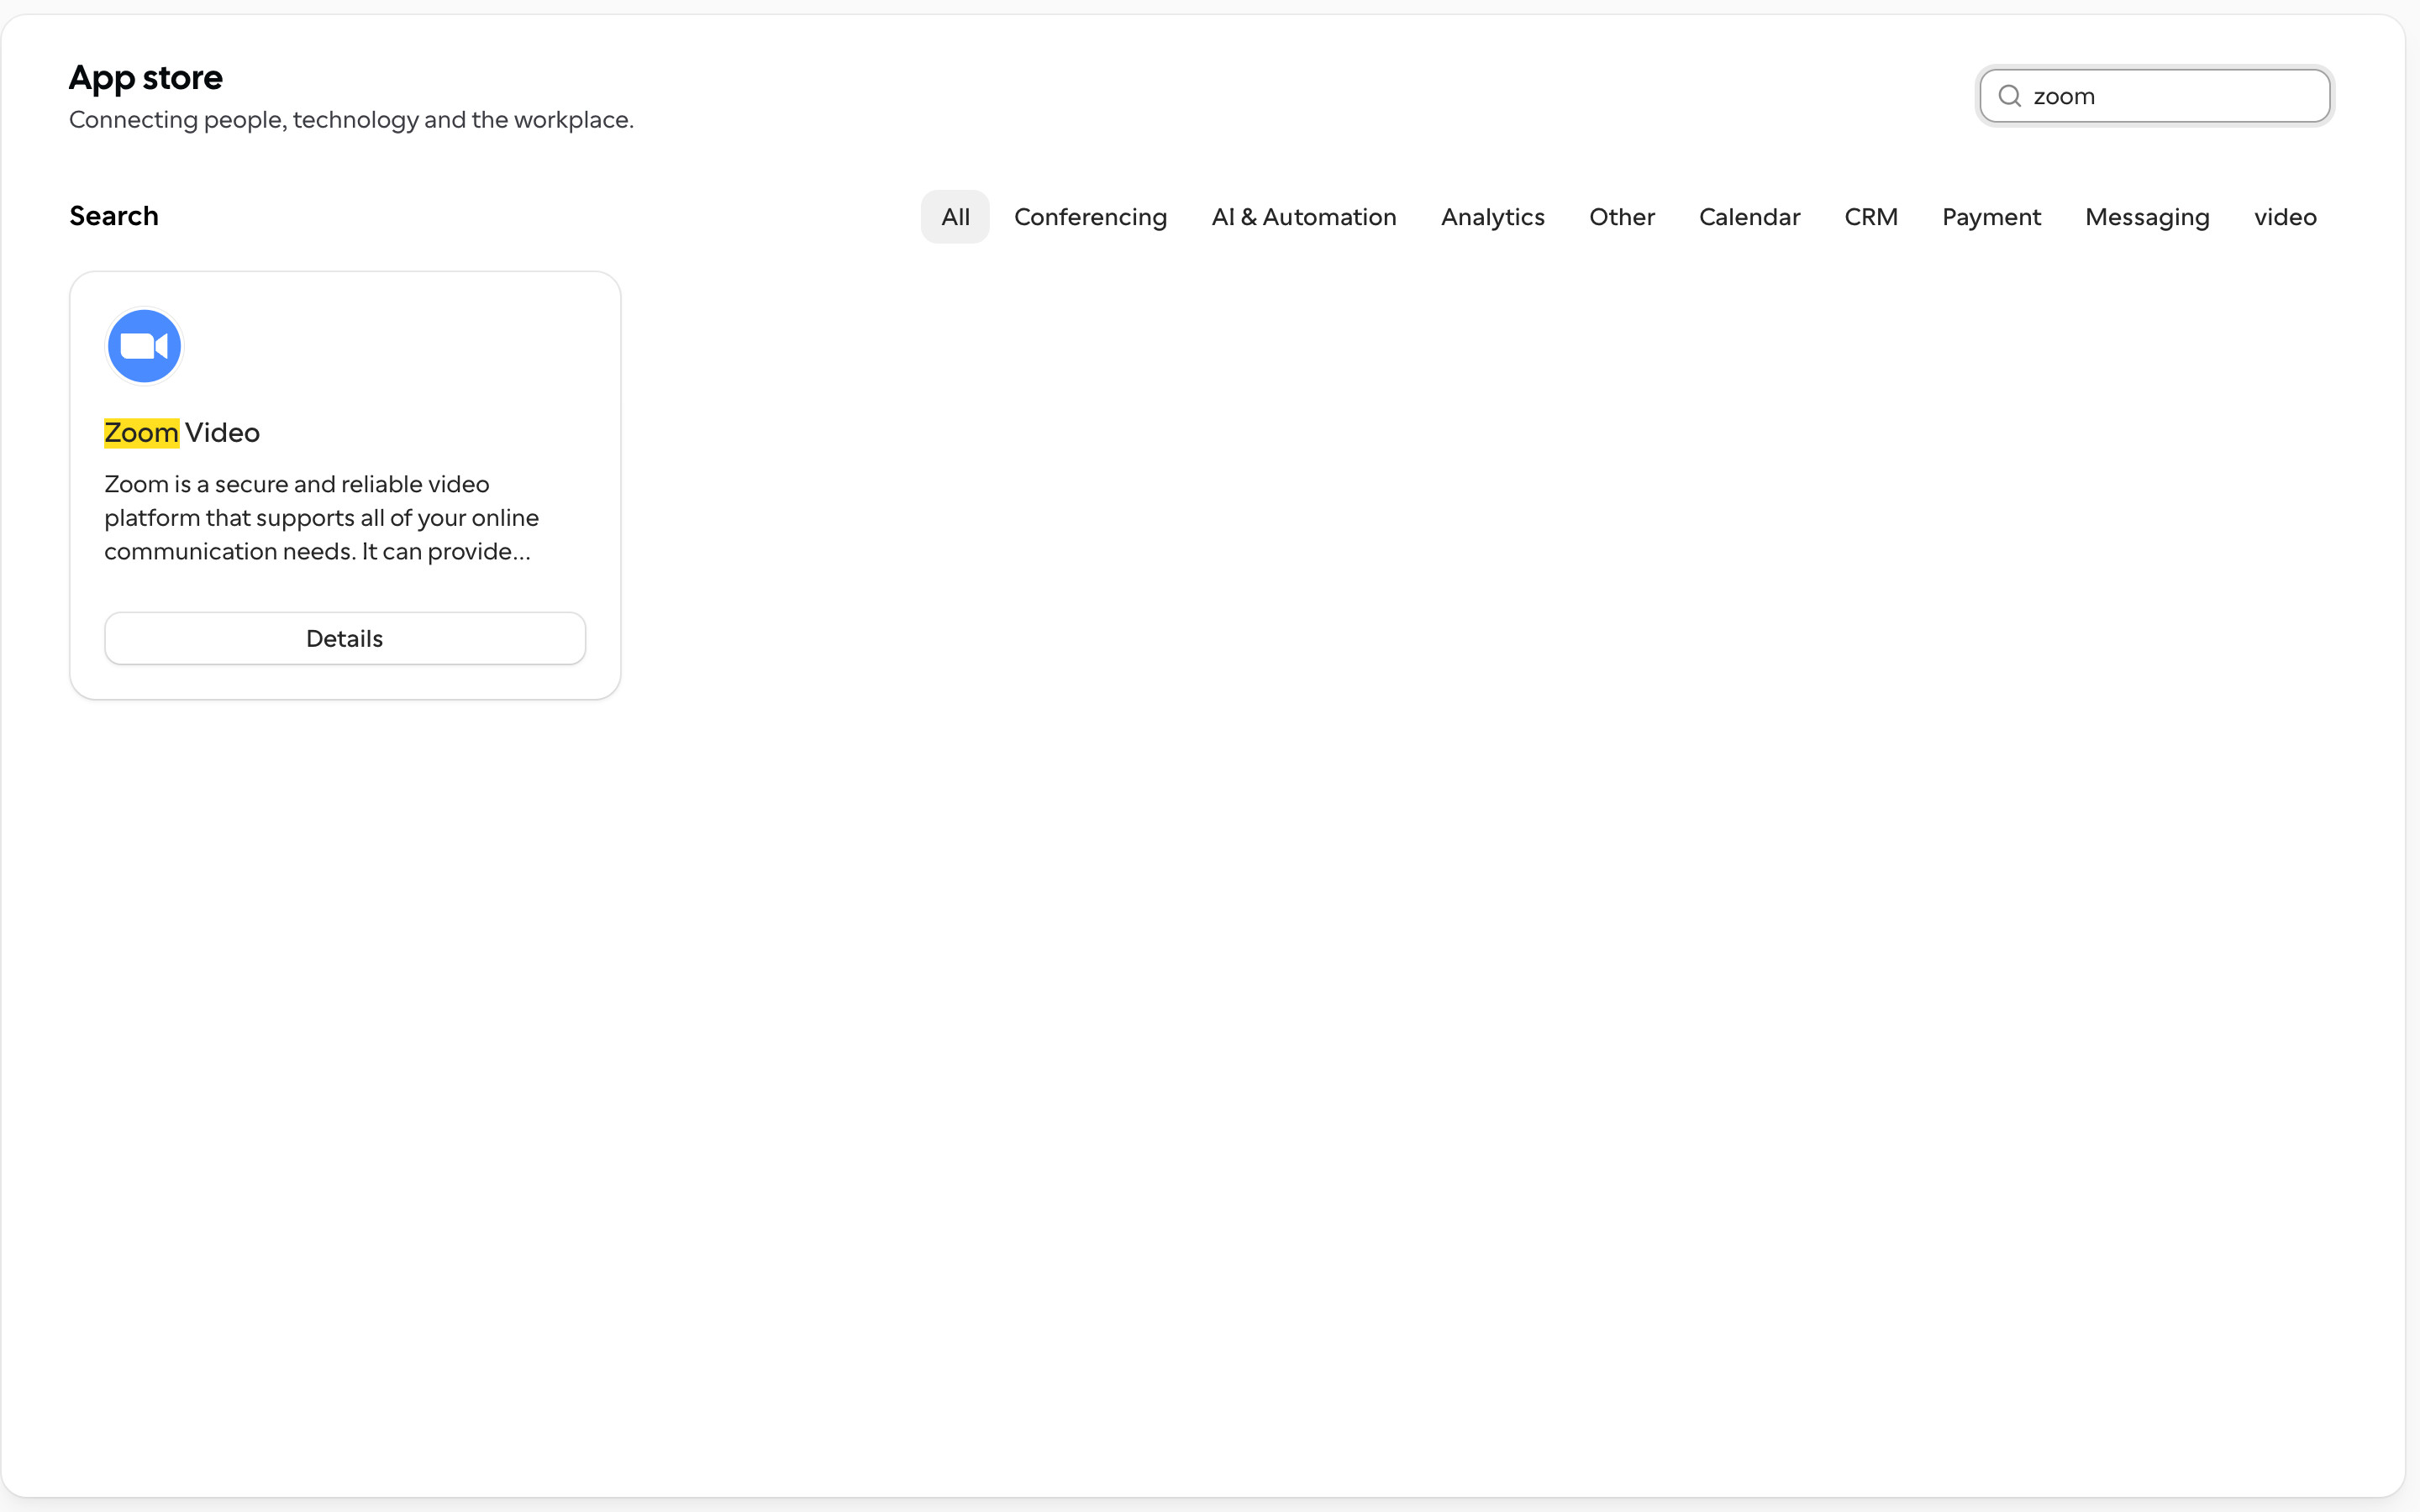Click the "Search" section heading

point(114,216)
